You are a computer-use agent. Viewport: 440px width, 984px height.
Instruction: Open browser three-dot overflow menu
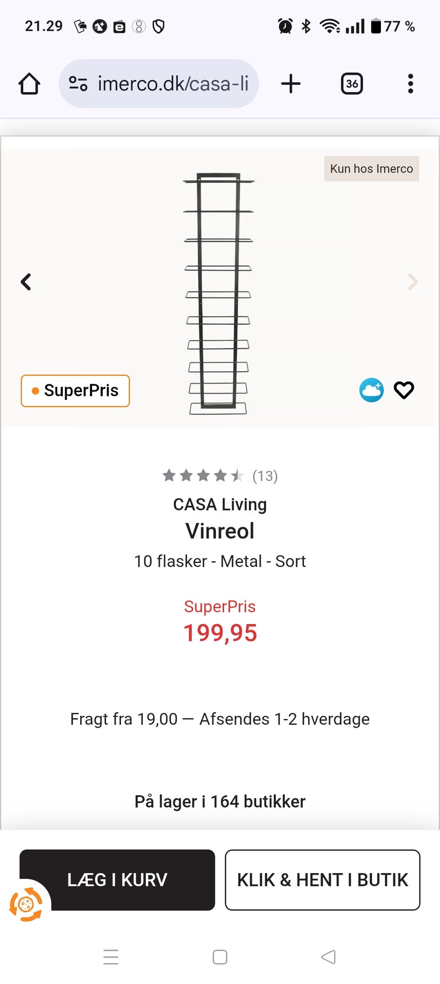coord(410,84)
